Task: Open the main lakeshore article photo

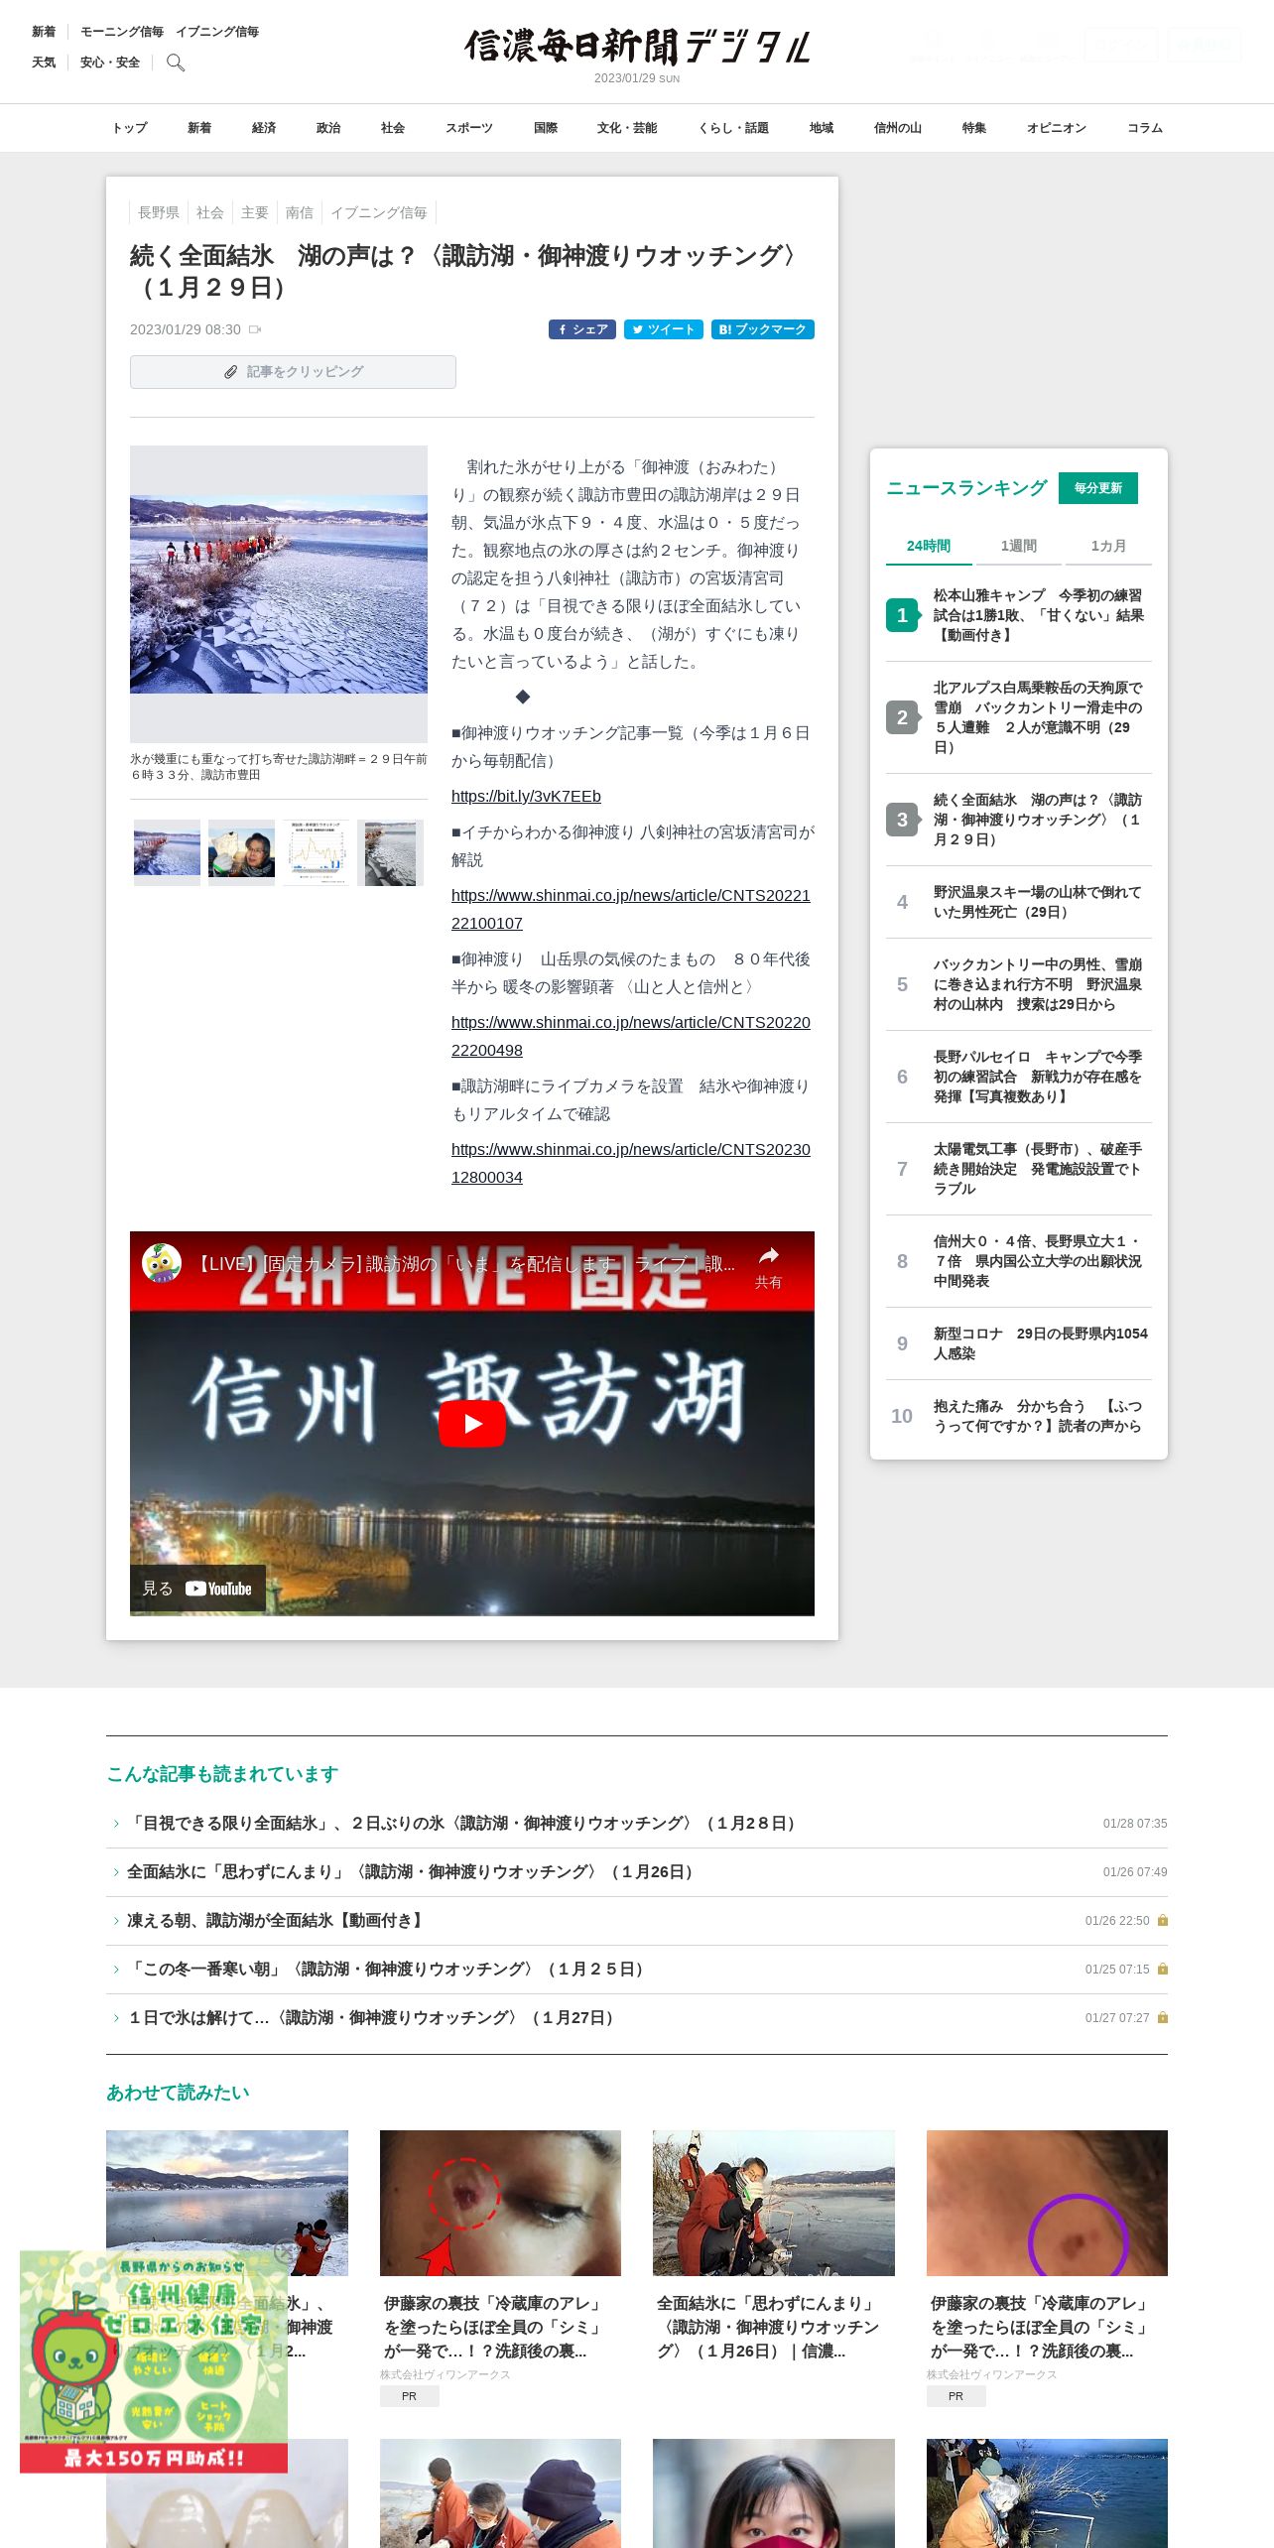Action: tap(279, 593)
